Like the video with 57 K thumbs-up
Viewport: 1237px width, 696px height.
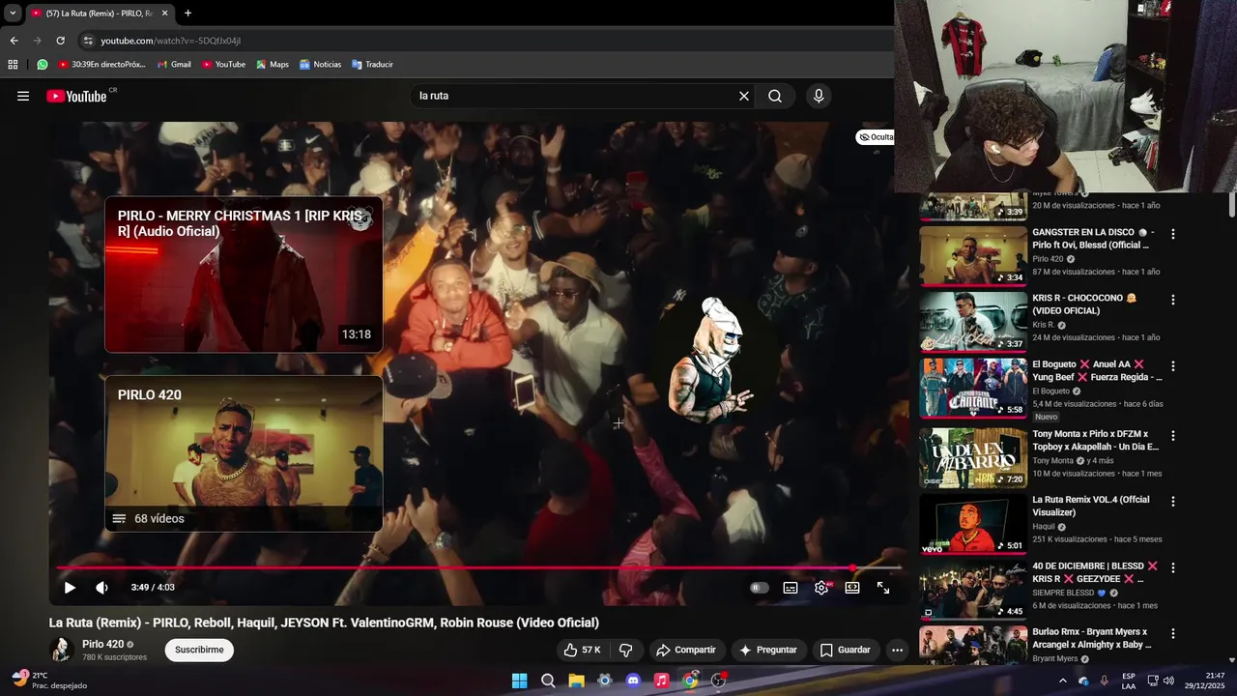[x=582, y=650]
